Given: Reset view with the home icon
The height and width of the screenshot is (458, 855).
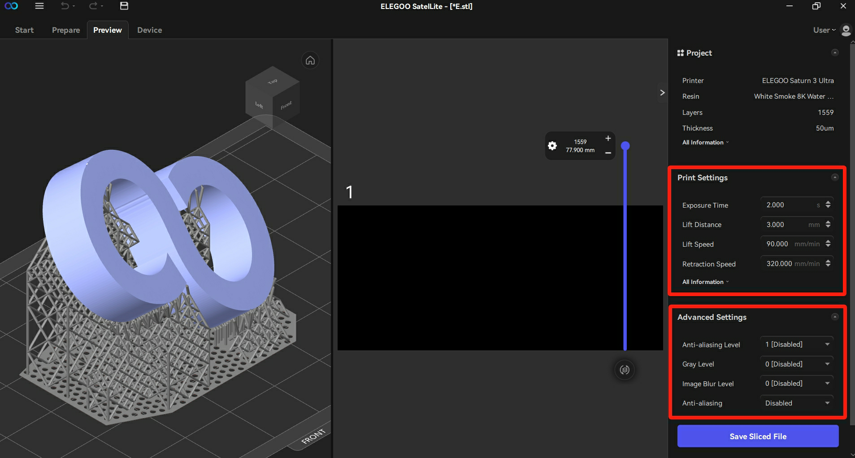Looking at the screenshot, I should pos(310,60).
